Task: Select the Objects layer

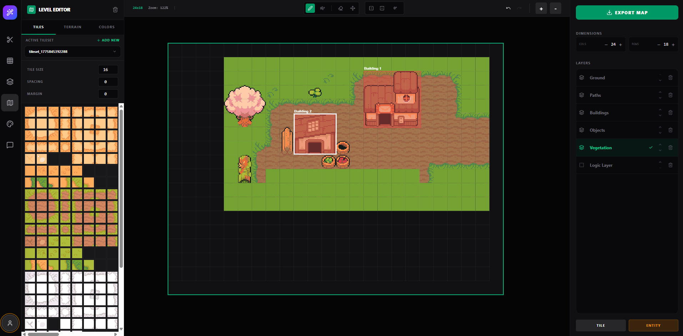Action: [627, 130]
